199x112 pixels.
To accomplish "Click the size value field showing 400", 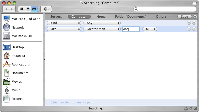I will click(131, 29).
